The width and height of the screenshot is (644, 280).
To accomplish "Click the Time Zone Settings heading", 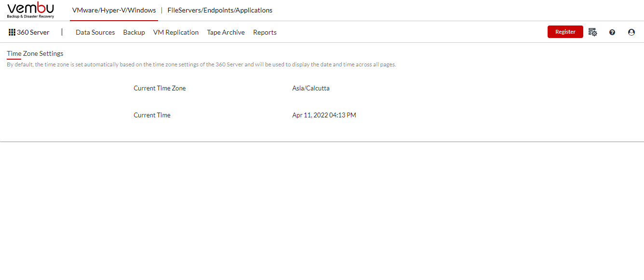I will click(35, 53).
